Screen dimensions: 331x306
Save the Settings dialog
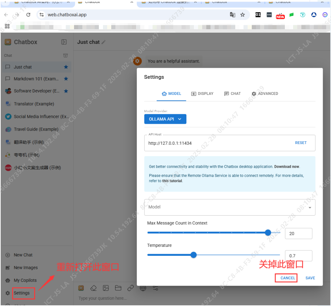(x=310, y=278)
